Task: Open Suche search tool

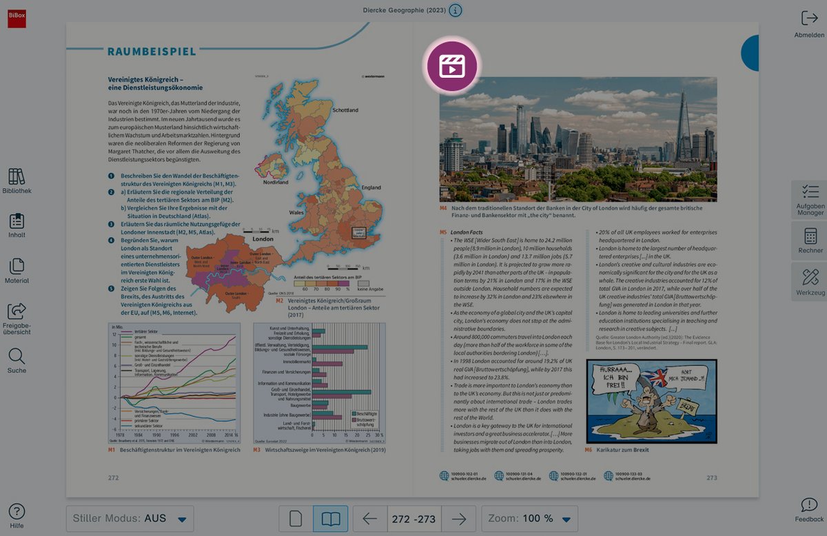Action: [x=17, y=361]
